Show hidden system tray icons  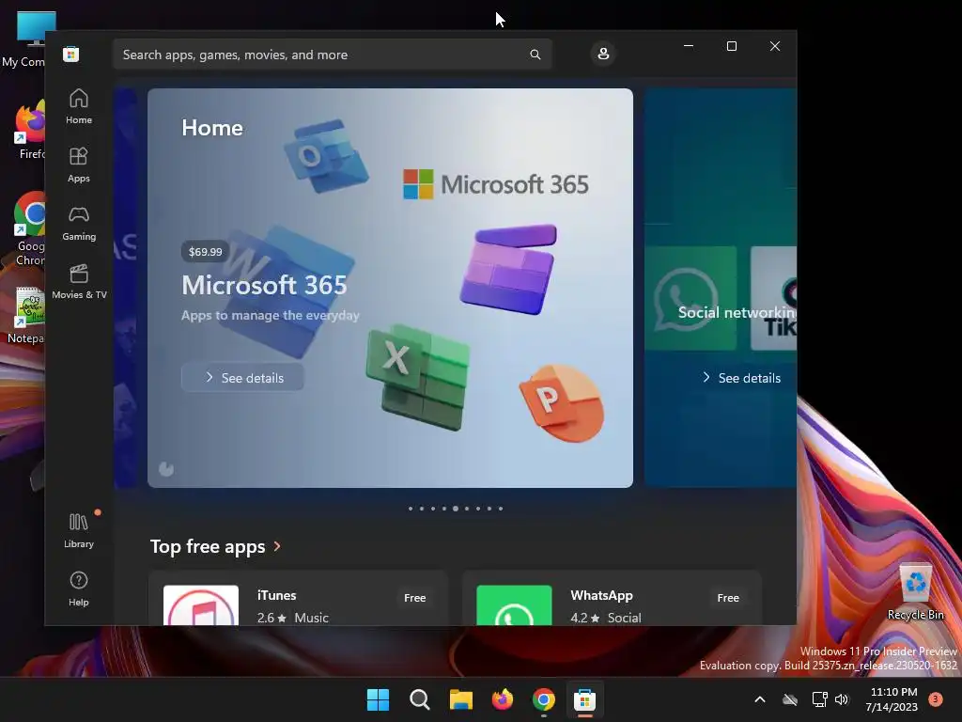(x=759, y=699)
